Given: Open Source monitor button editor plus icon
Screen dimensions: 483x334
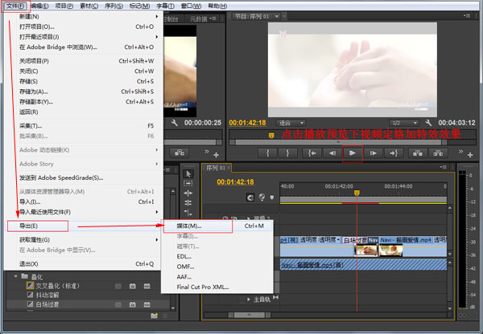Looking at the screenshot, I should pos(217,155).
